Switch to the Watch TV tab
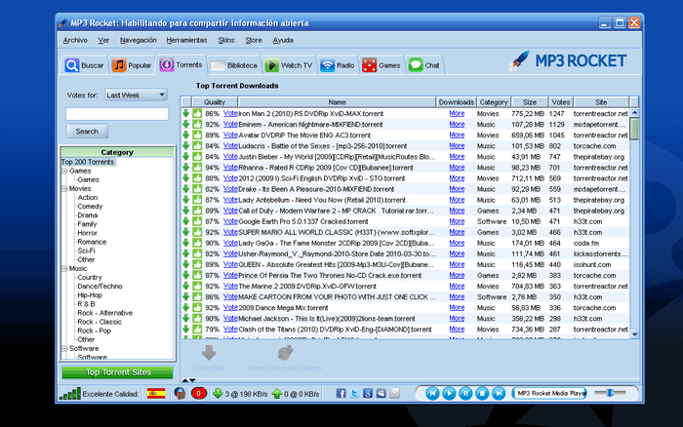Image resolution: width=683 pixels, height=427 pixels. [x=289, y=65]
